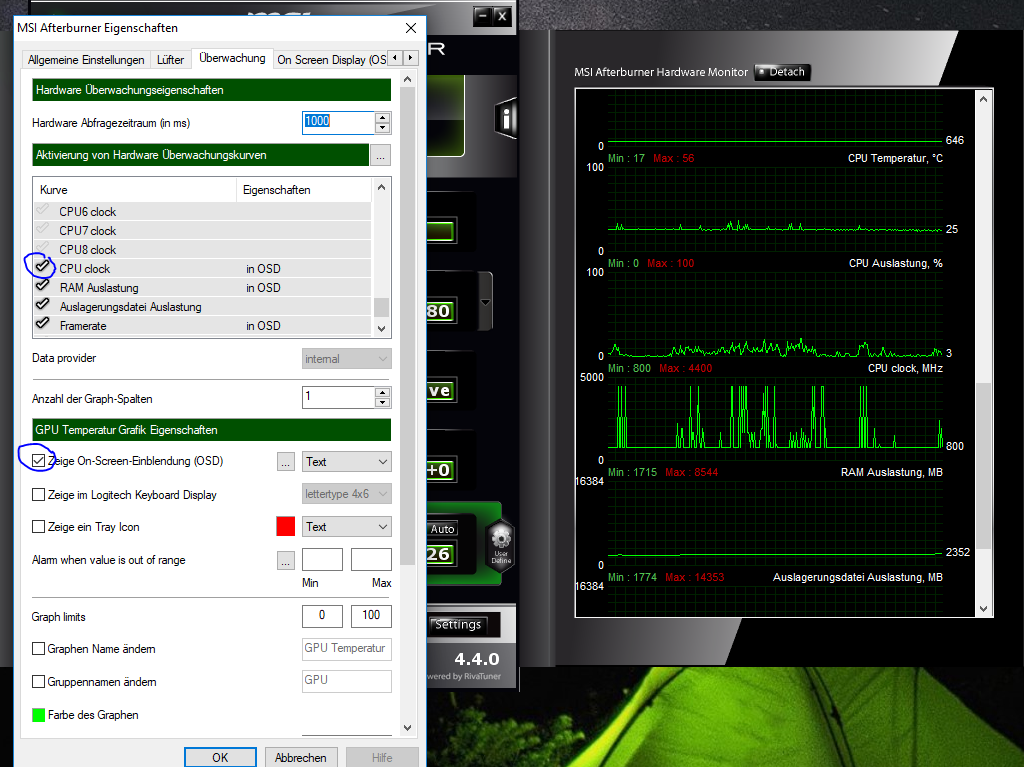Image resolution: width=1024 pixels, height=767 pixels.
Task: Click curve list scroll-down arrow
Action: [x=382, y=328]
